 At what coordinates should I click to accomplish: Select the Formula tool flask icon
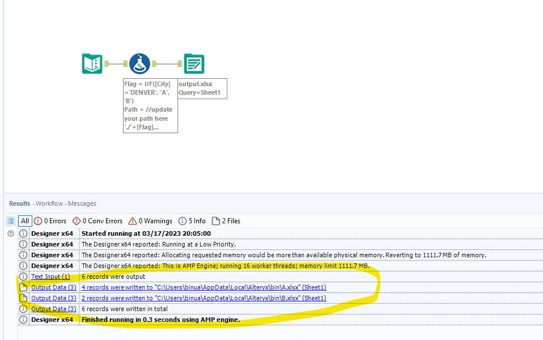coord(139,63)
